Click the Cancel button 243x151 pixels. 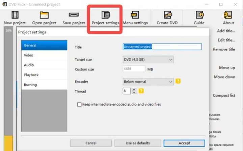pyautogui.click(x=91, y=143)
